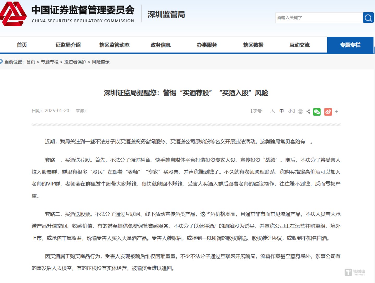Click the share icon beside printer
Screen dimensions: 375x283
[x=308, y=112]
